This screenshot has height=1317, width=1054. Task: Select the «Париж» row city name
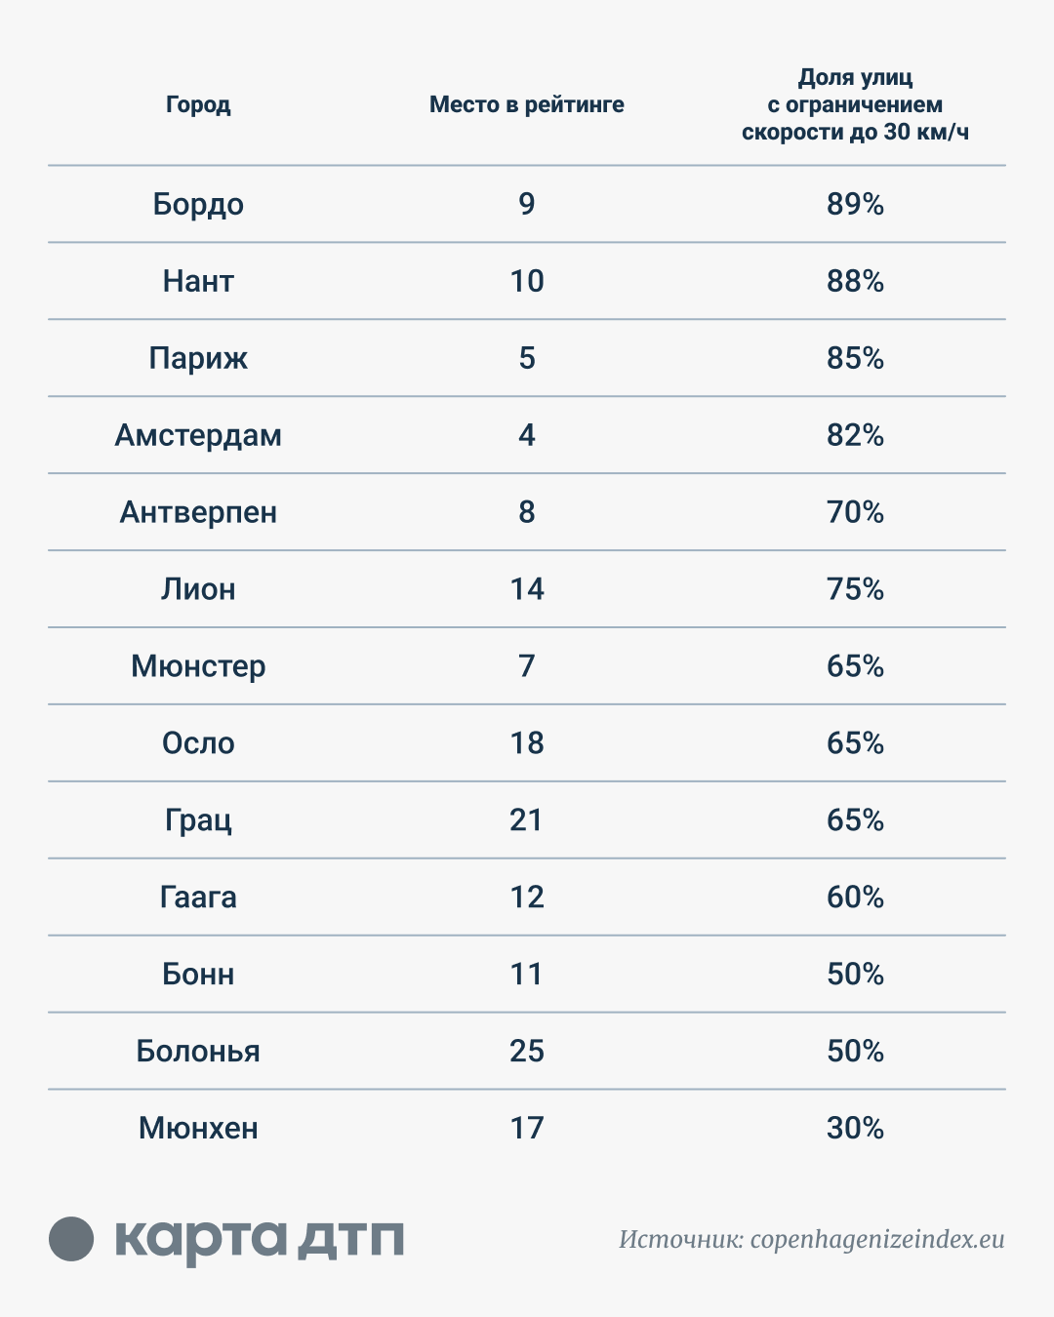click(x=198, y=358)
